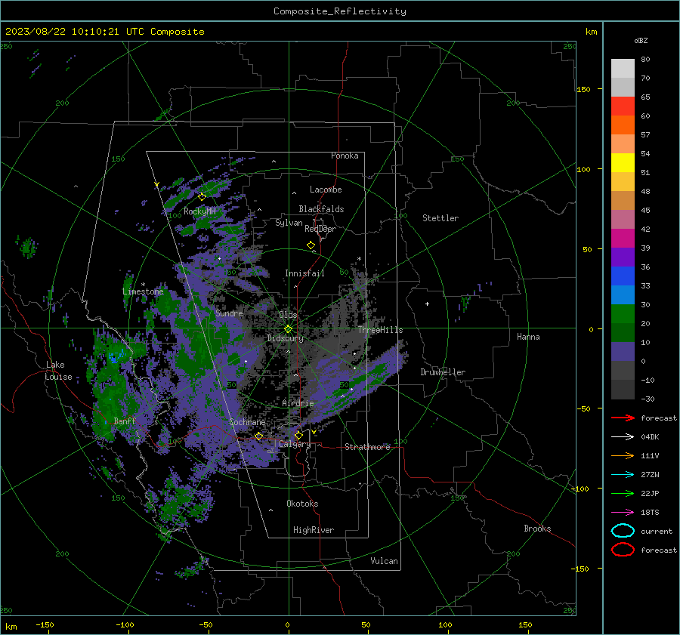
Task: Click the Blackfalds city label
Action: [x=321, y=209]
